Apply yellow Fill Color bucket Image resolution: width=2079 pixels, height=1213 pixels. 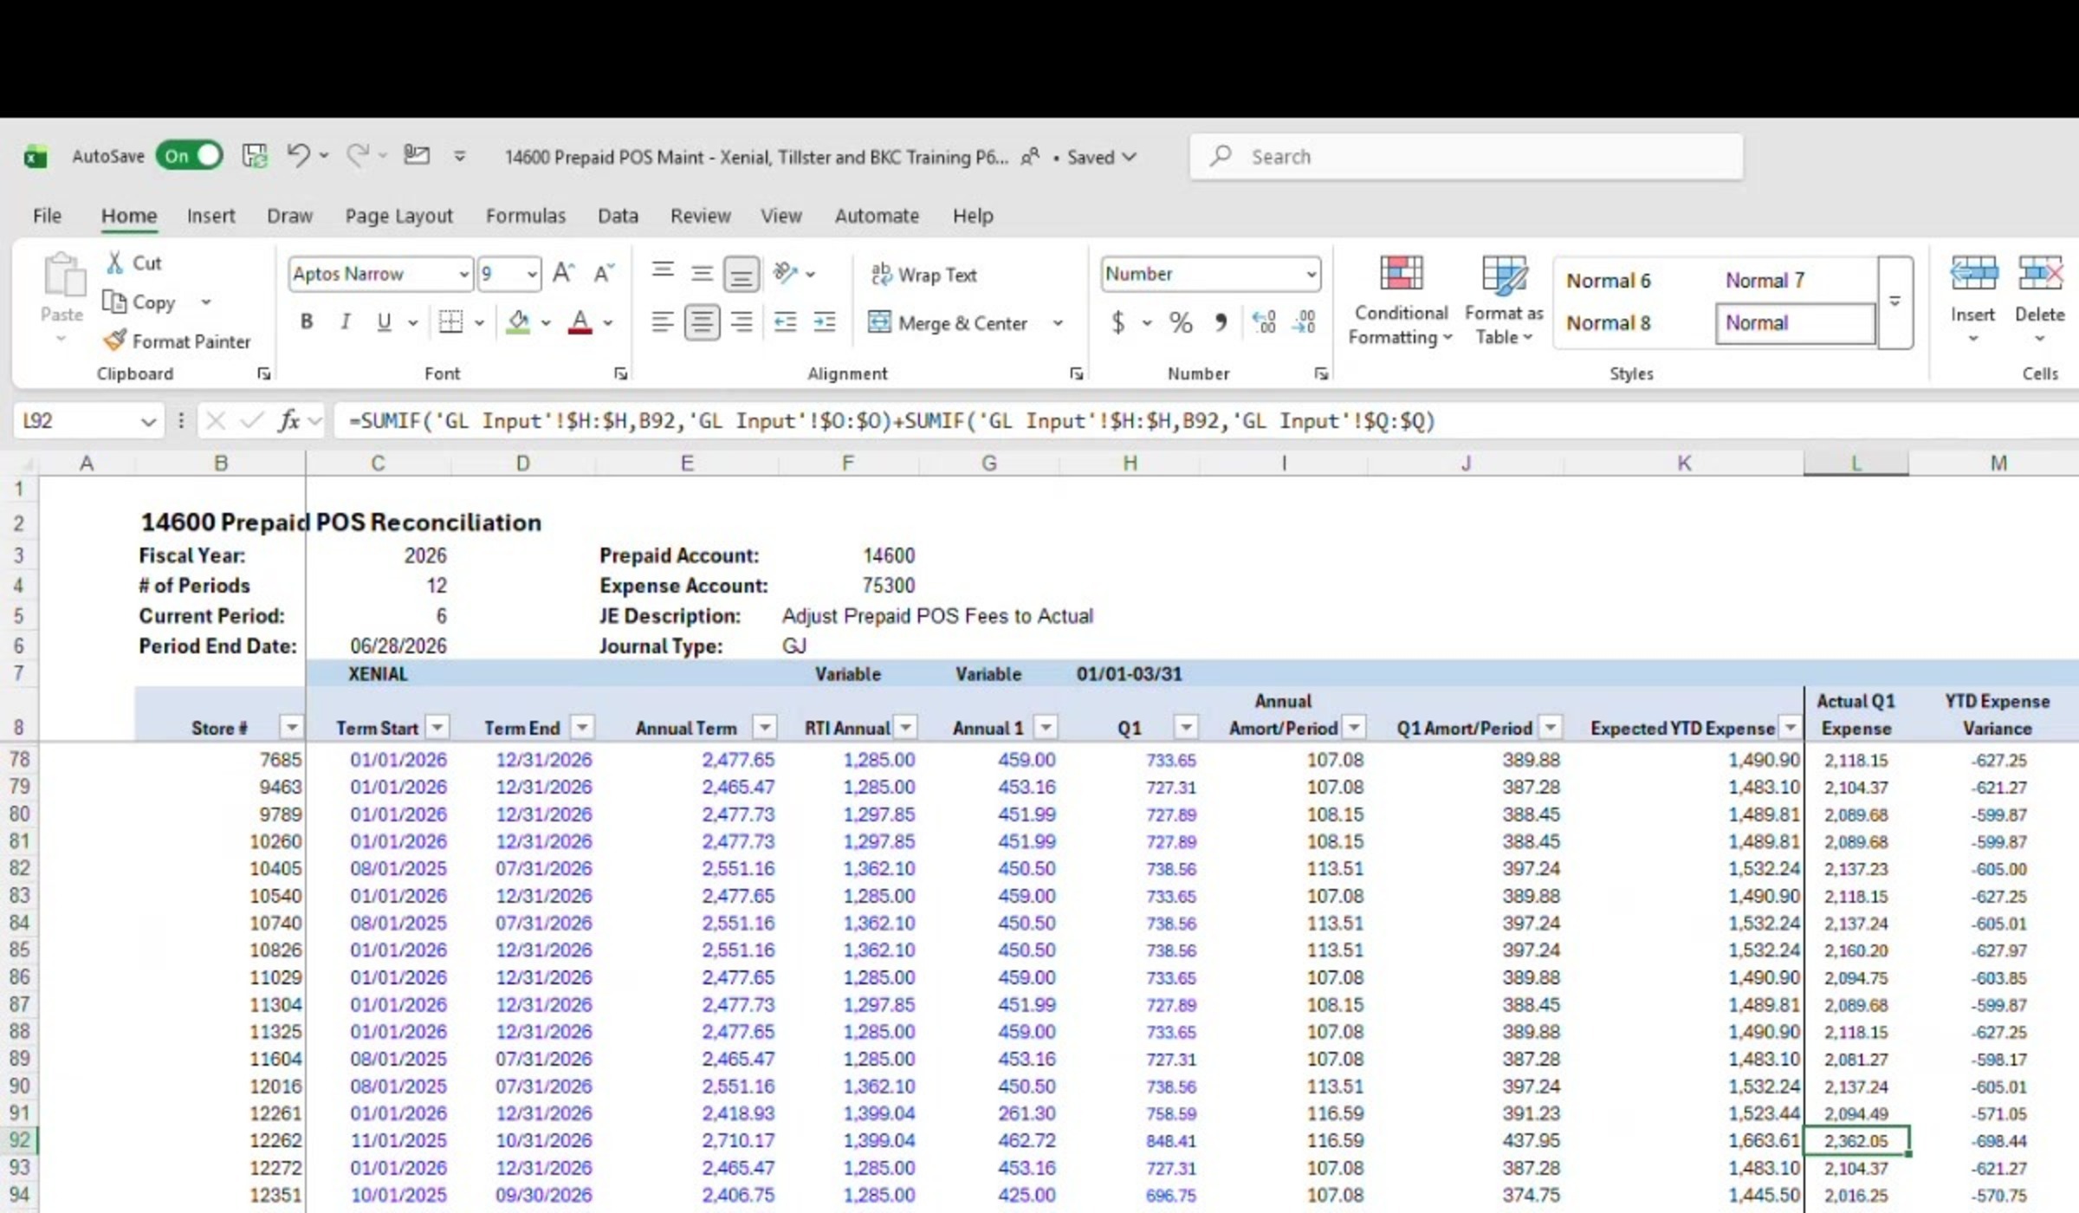tap(518, 322)
